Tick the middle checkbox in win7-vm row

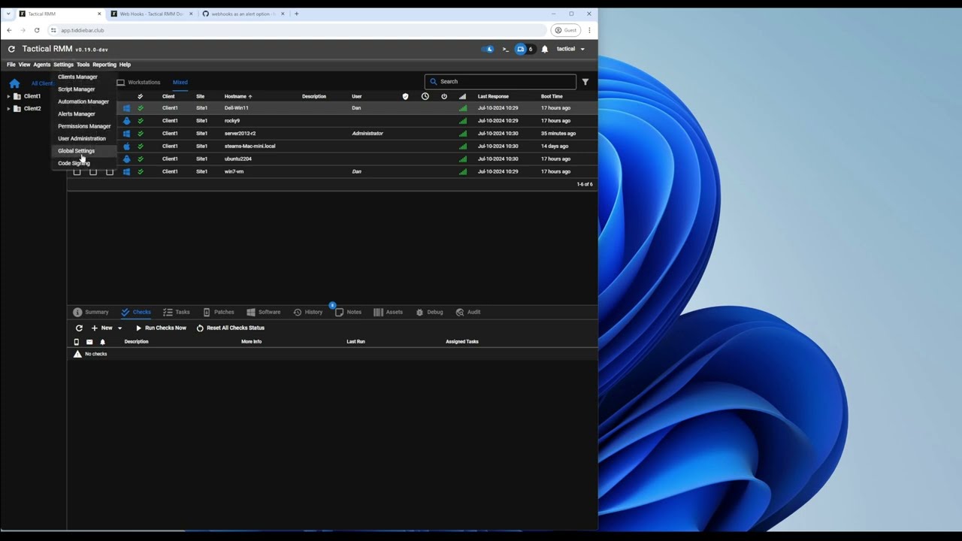93,172
